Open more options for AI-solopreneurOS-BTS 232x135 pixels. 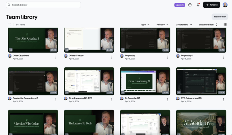(x=111, y=100)
